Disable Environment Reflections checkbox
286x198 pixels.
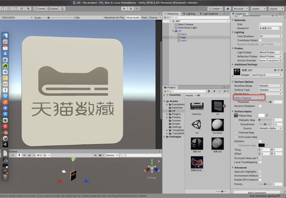260,176
